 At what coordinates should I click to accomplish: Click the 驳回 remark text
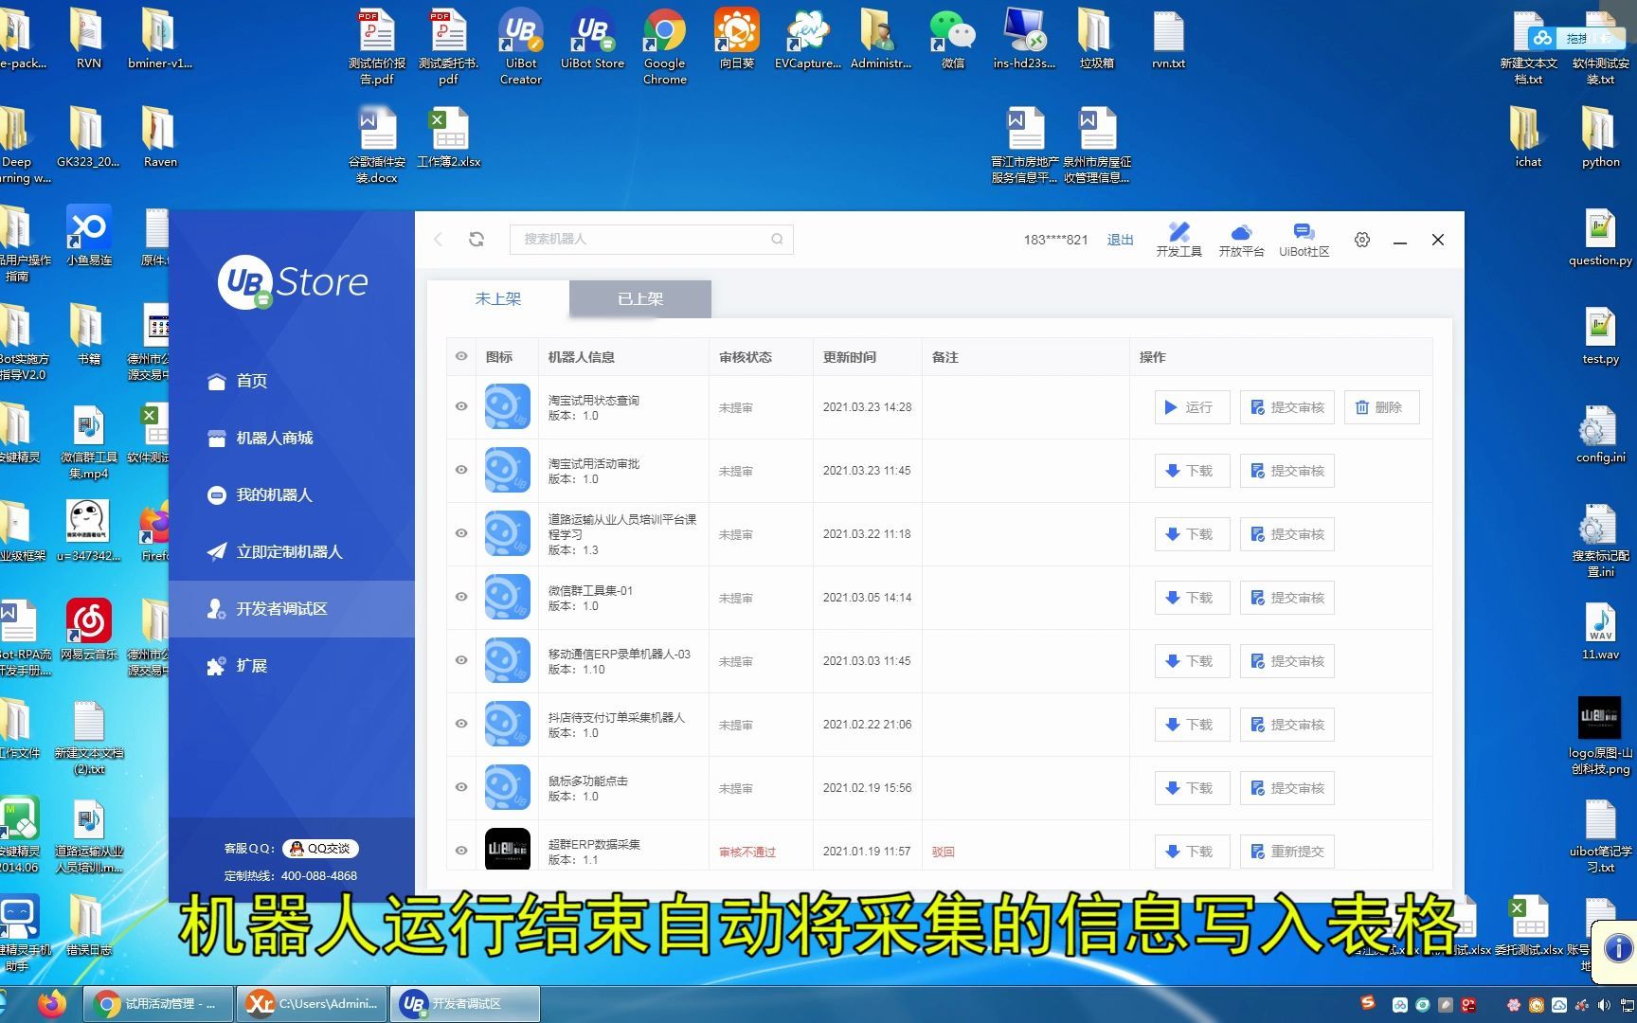943,852
